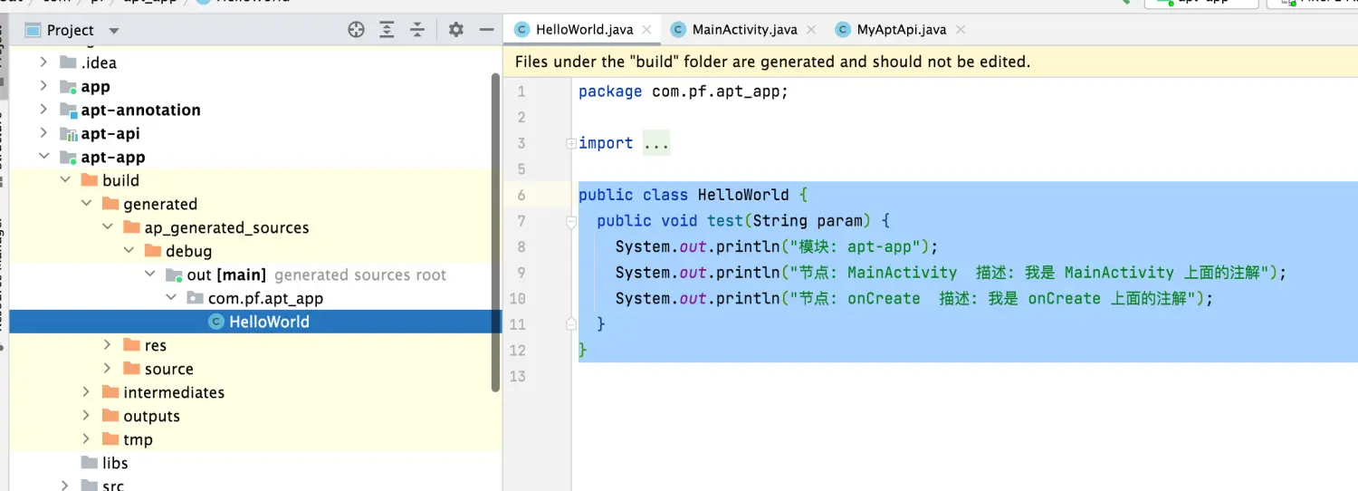The width and height of the screenshot is (1358, 491).
Task: Select the apt-annotation module
Action: (x=140, y=110)
